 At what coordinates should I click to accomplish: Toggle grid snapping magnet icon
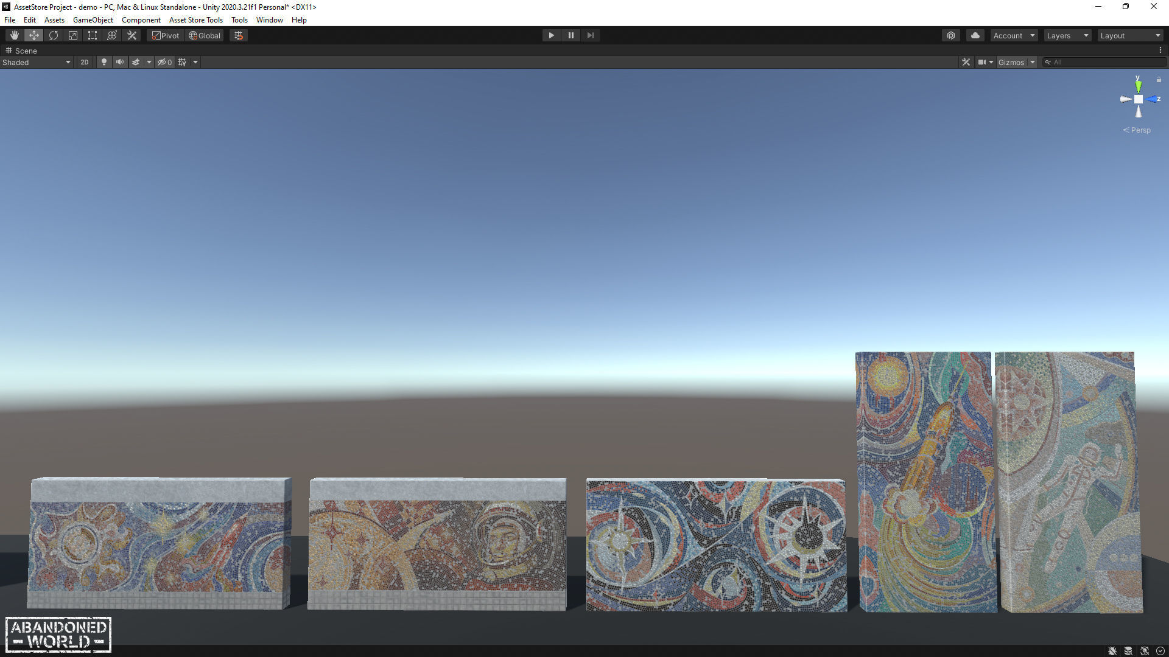[239, 35]
